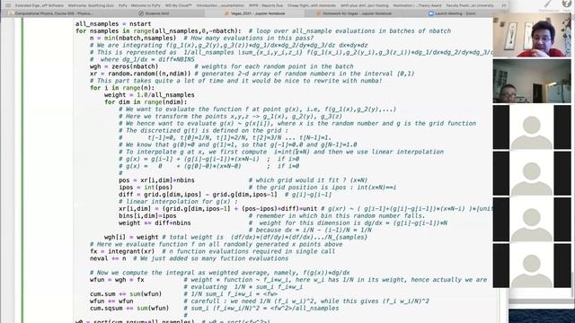This screenshot has width=575, height=323.
Task: Click the 'pos = xr[i,dim]*nbins' line
Action: (x=243, y=180)
